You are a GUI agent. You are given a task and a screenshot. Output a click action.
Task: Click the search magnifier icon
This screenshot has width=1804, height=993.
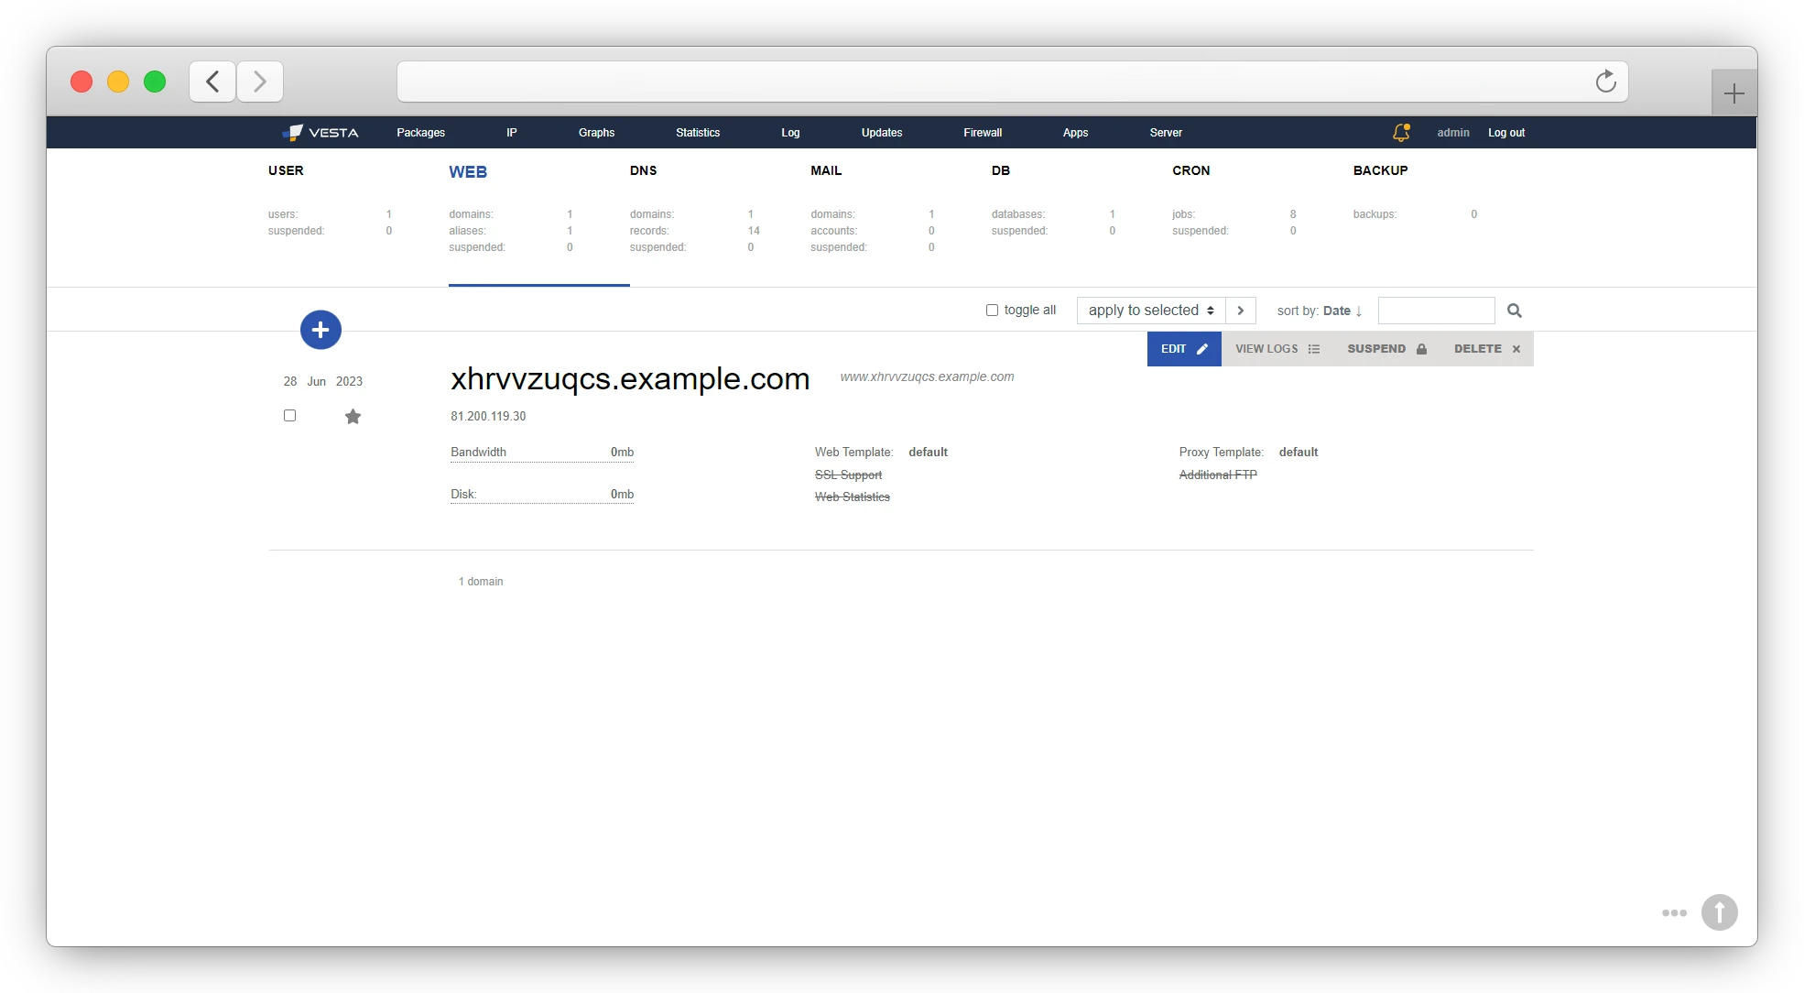[x=1514, y=311]
